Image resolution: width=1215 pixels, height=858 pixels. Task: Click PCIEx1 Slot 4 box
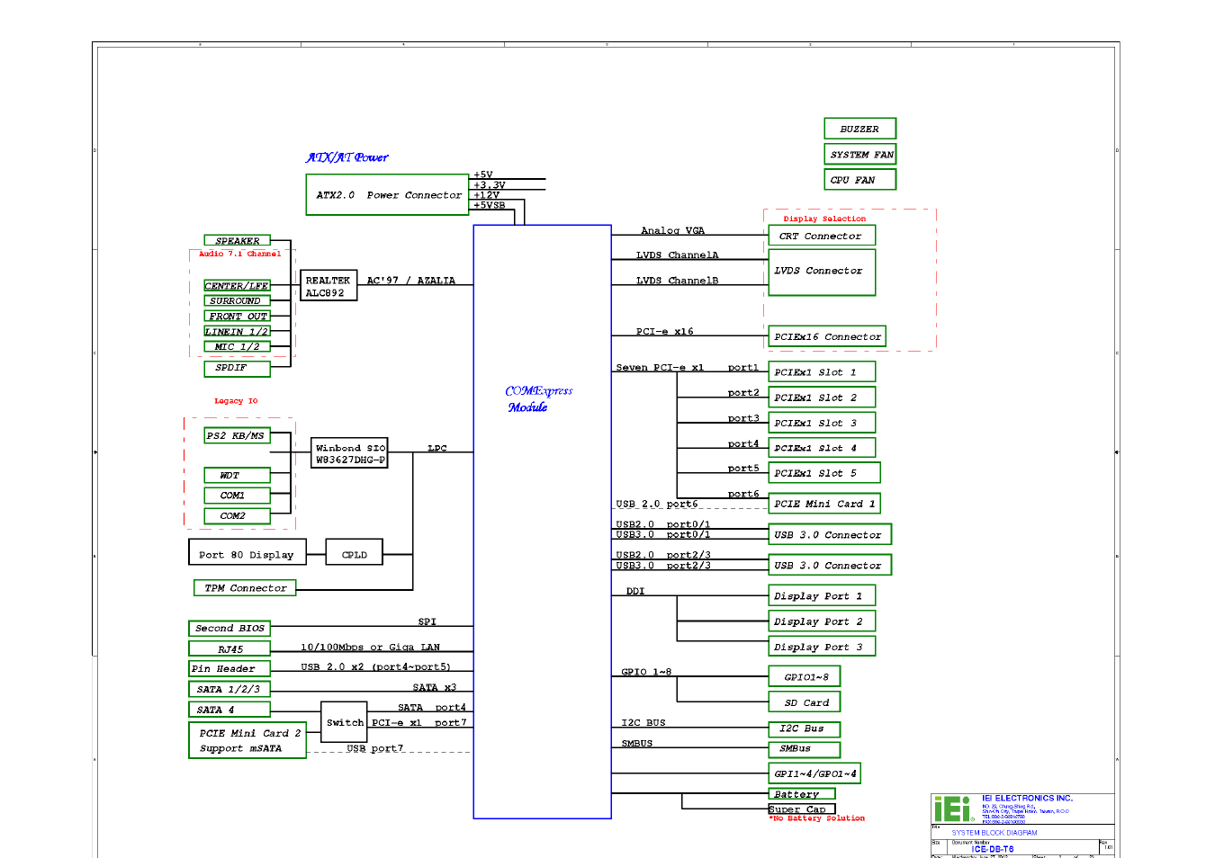point(822,447)
